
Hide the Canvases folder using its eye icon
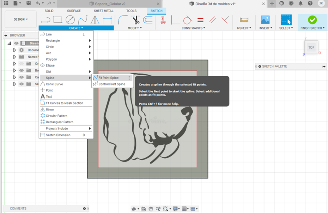pos(22,77)
